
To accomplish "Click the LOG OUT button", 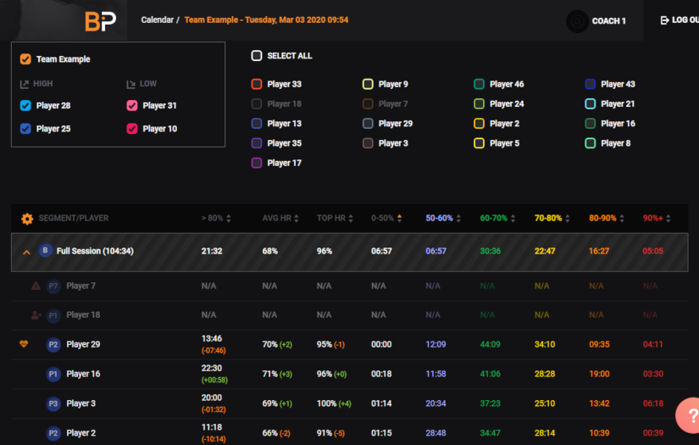I will coord(680,20).
